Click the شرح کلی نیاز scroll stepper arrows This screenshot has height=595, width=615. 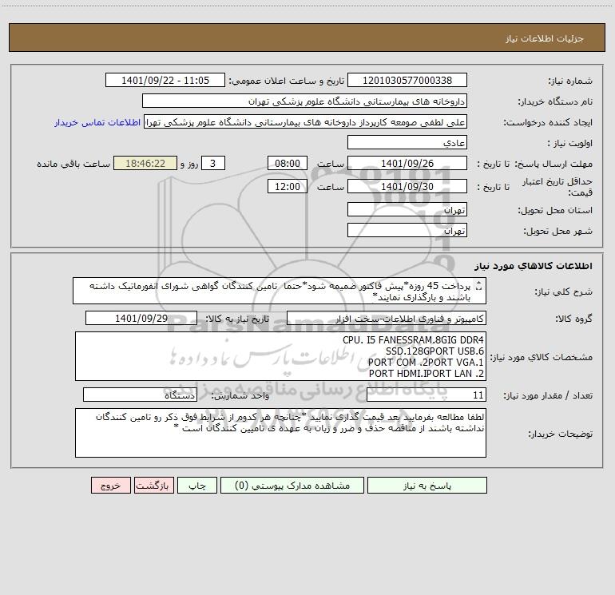click(478, 286)
